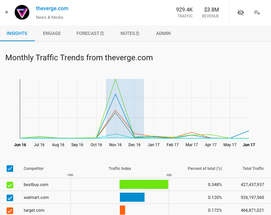Click total traffic 926,197,560

252,197
